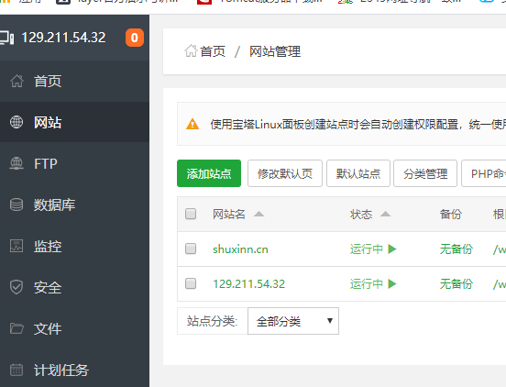Viewport: 506px width, 387px height.
Task: Check the box for shuxinn.cn
Action: 191,249
